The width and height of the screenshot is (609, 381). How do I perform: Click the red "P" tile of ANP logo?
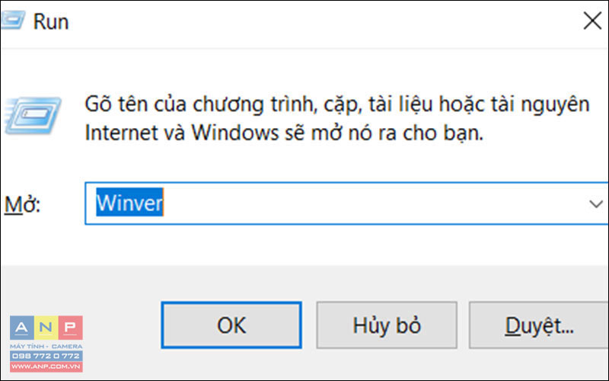click(x=71, y=328)
